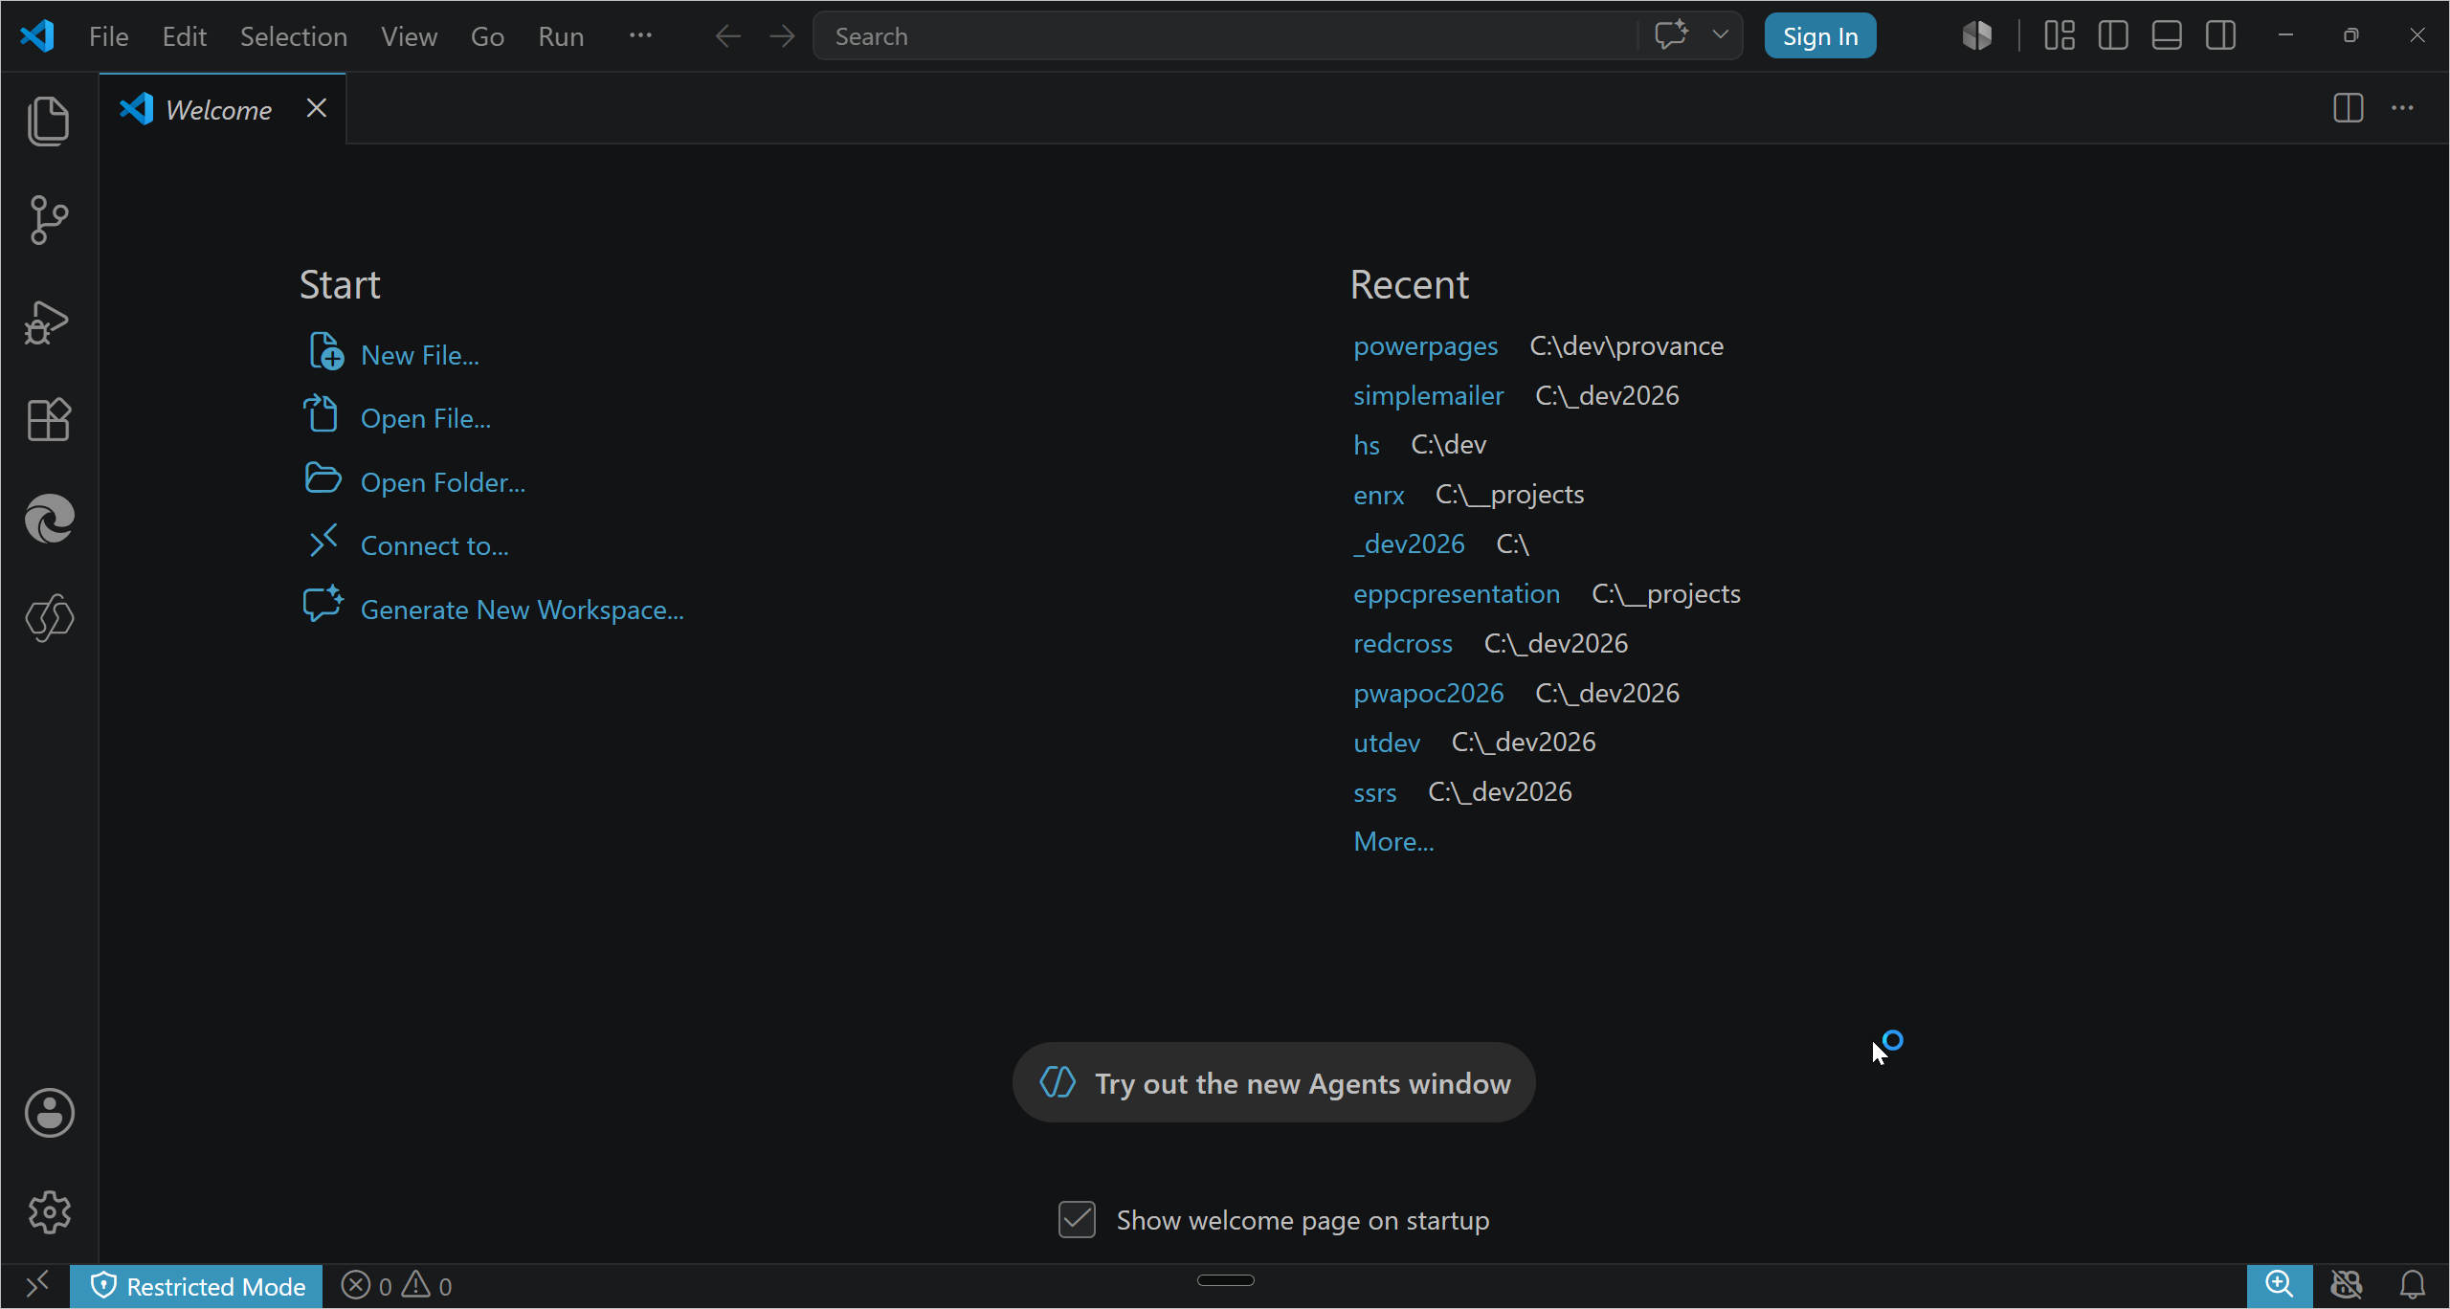The image size is (2450, 1309).
Task: Open the File menu
Action: [x=108, y=36]
